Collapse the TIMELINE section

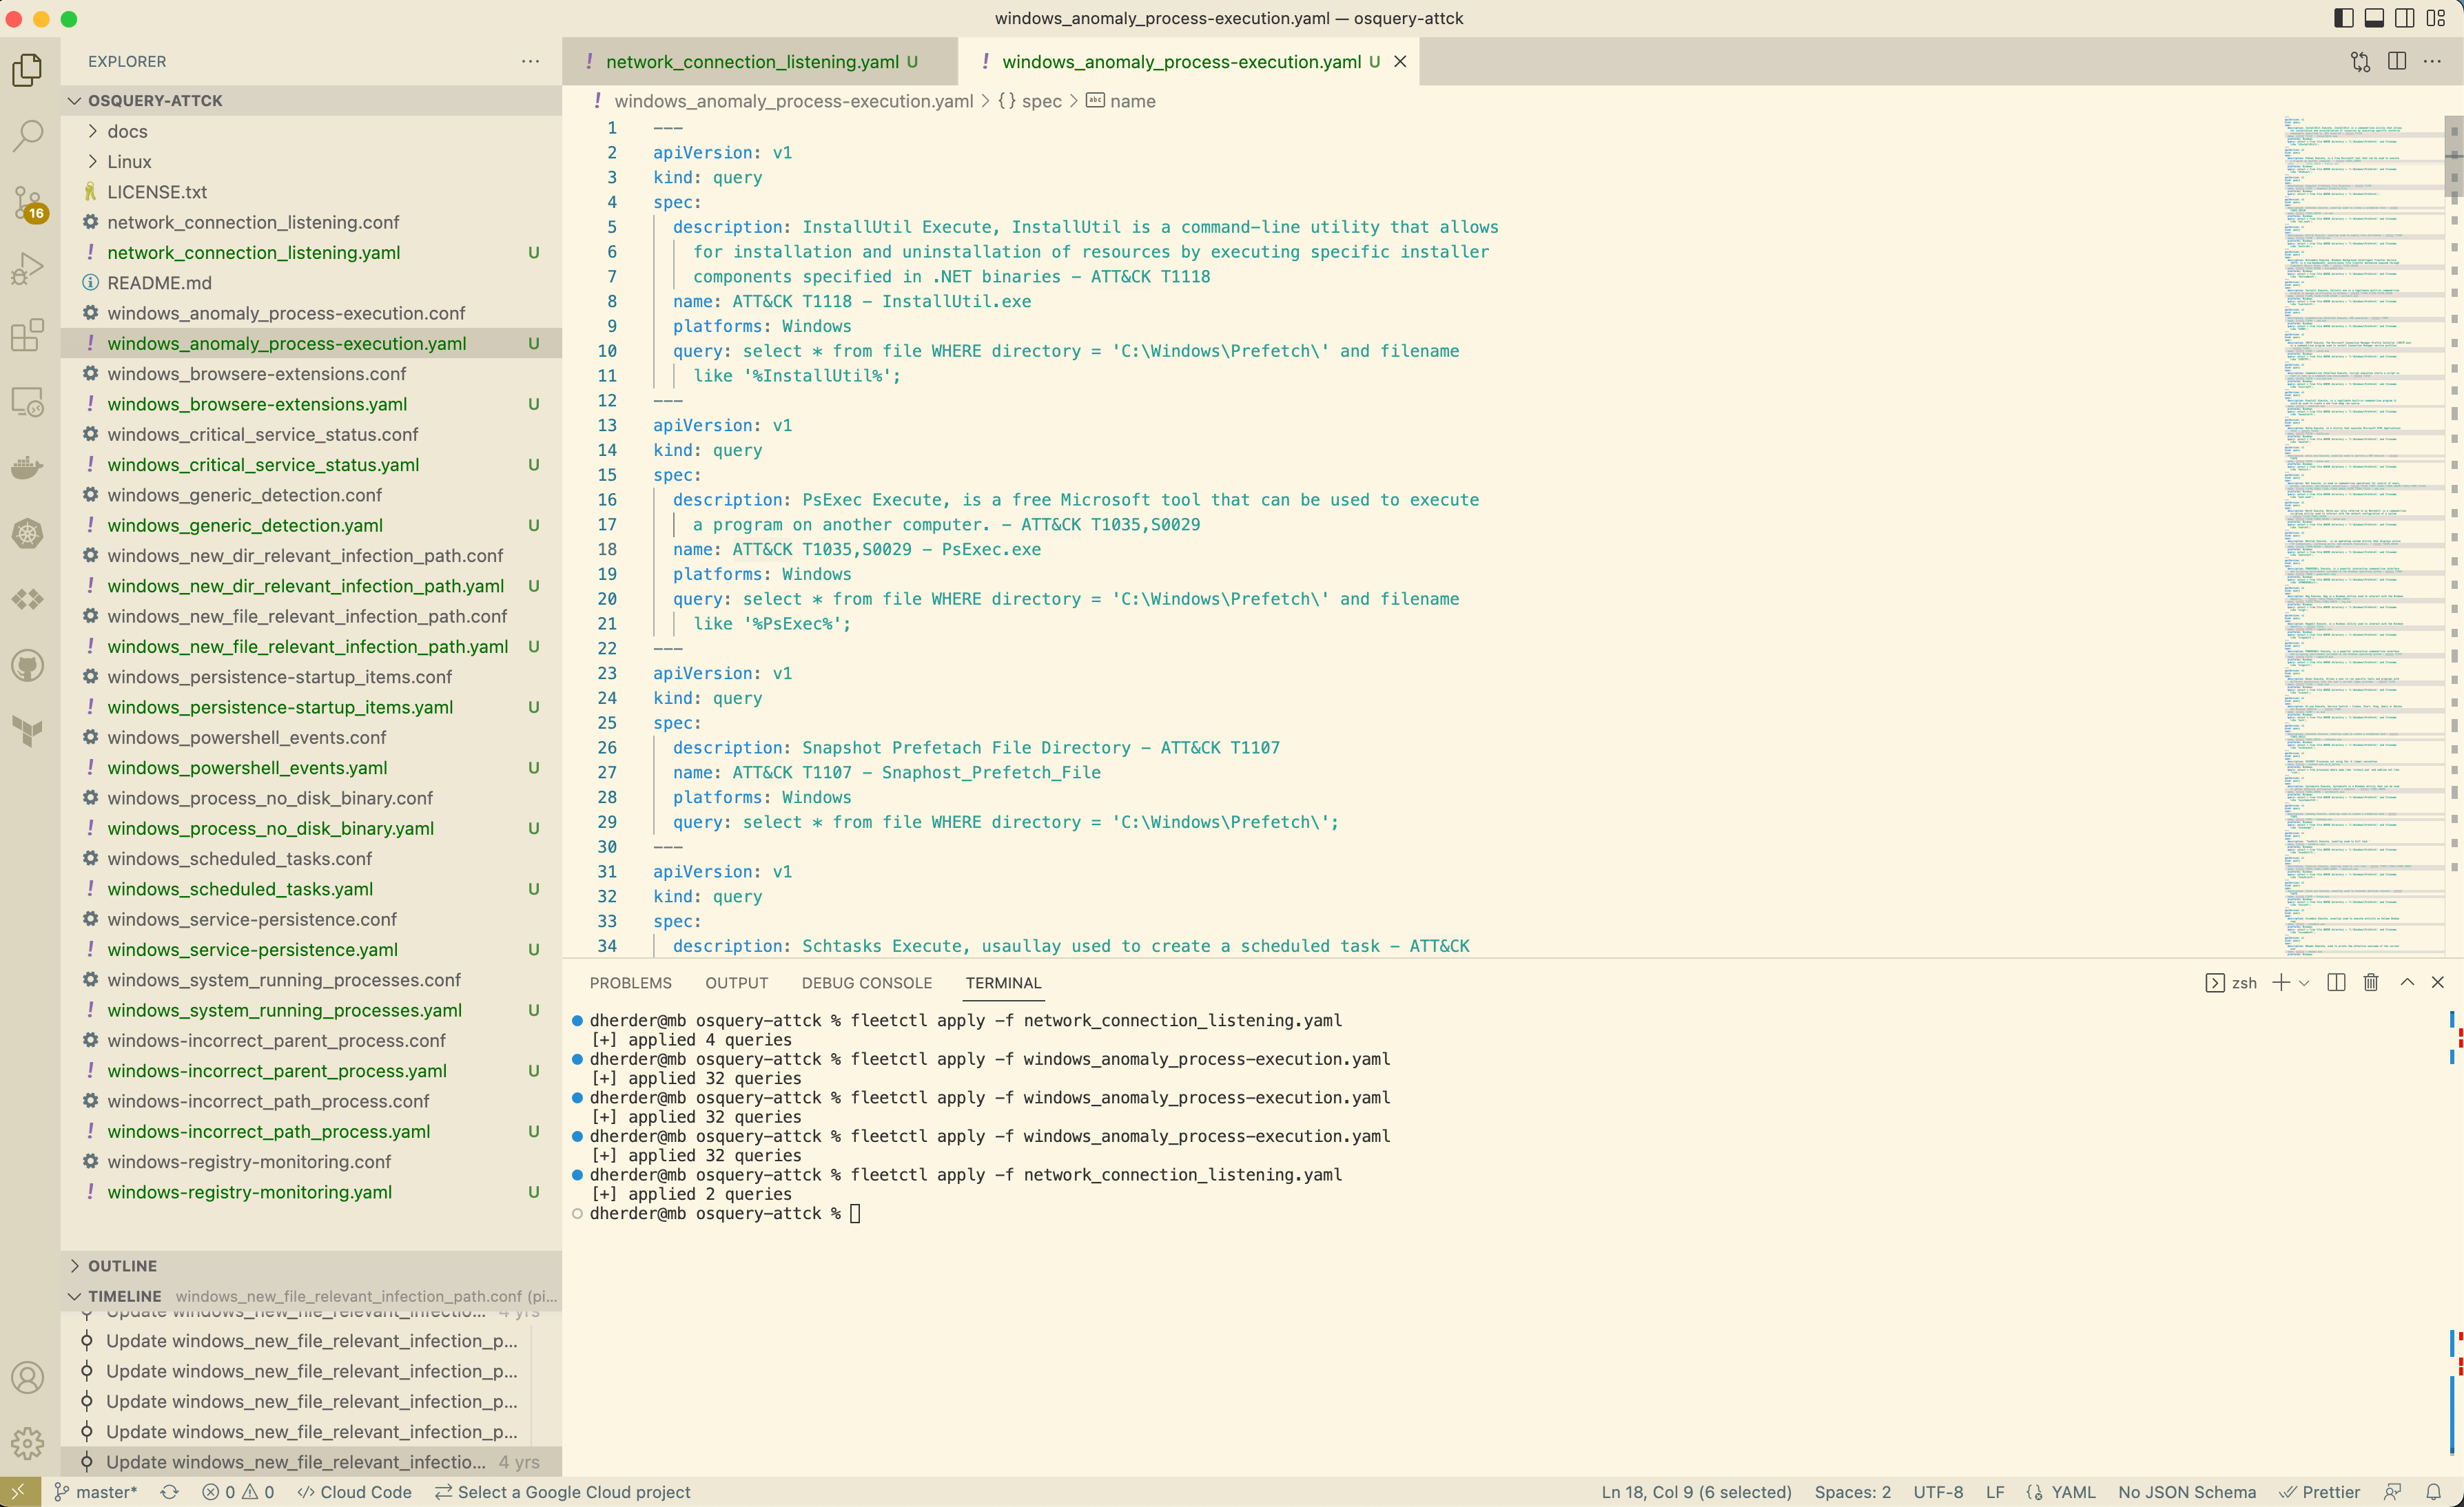(311, 1296)
